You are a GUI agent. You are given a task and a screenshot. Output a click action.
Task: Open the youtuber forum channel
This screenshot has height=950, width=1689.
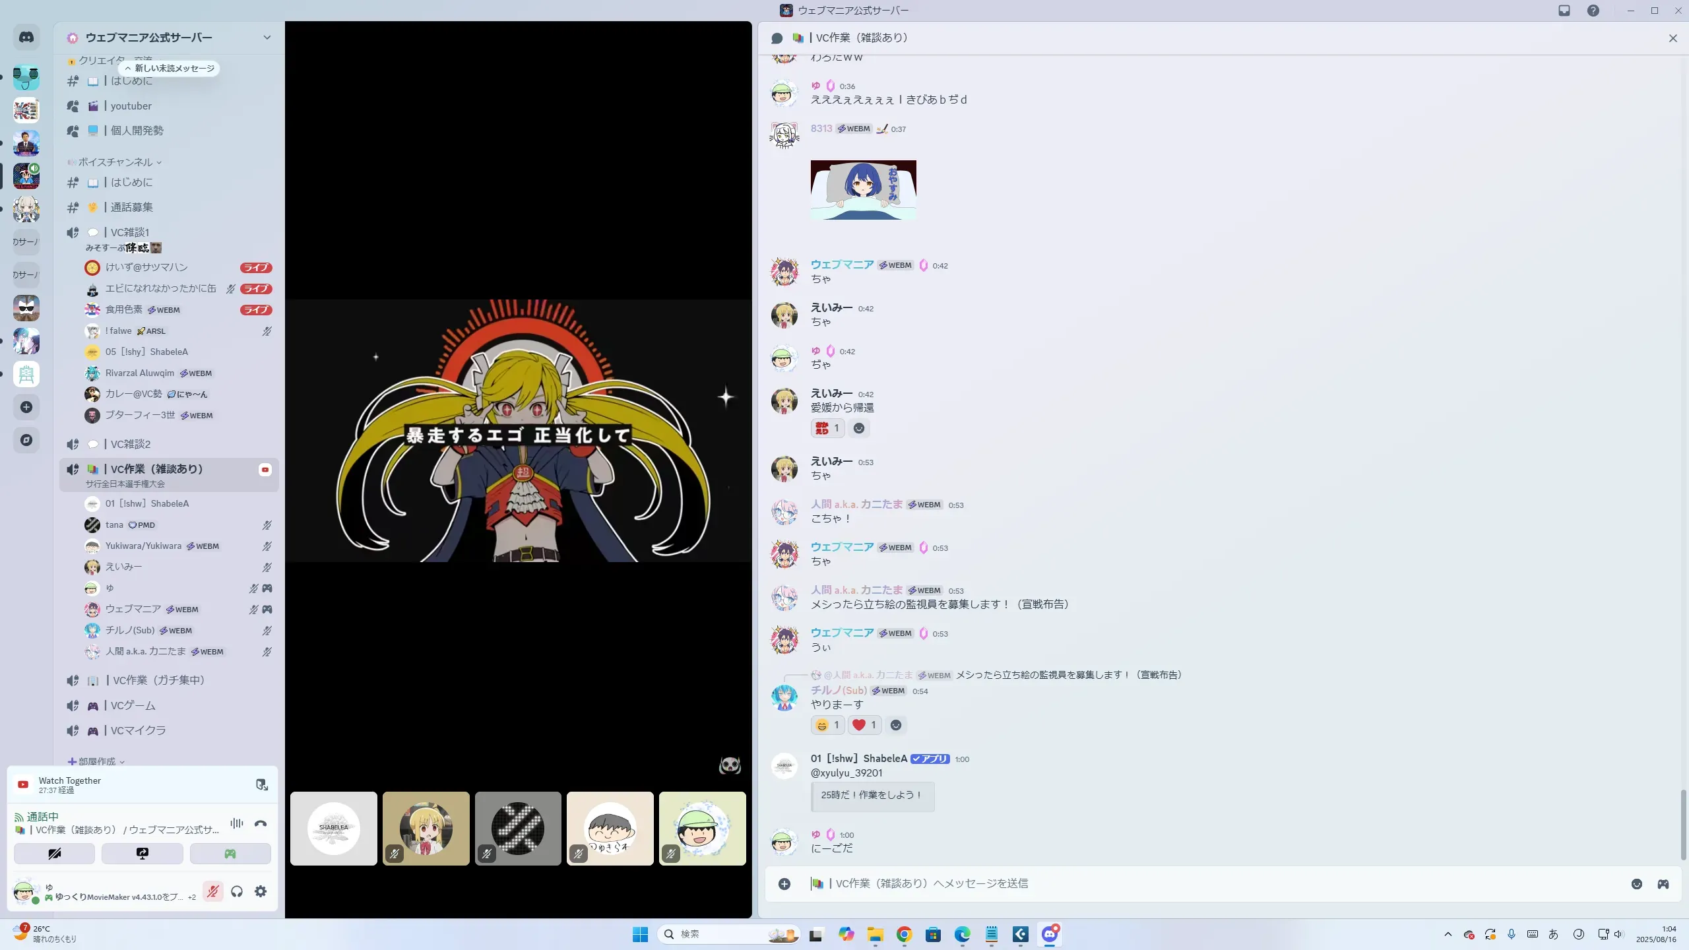(x=131, y=106)
